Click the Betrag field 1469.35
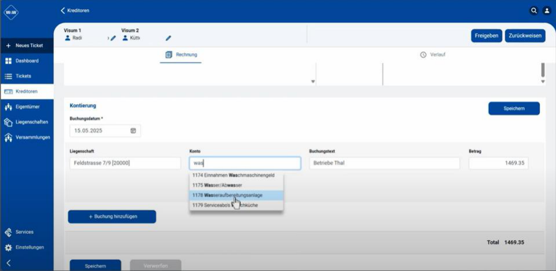Viewport: 556px width, 271px height. coord(499,163)
